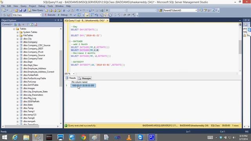Click the Cut scissors icon

[x=64, y=11]
